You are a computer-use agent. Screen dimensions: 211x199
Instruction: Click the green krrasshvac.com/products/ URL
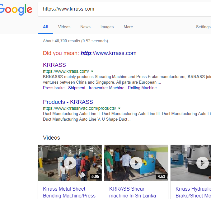[x=80, y=108]
